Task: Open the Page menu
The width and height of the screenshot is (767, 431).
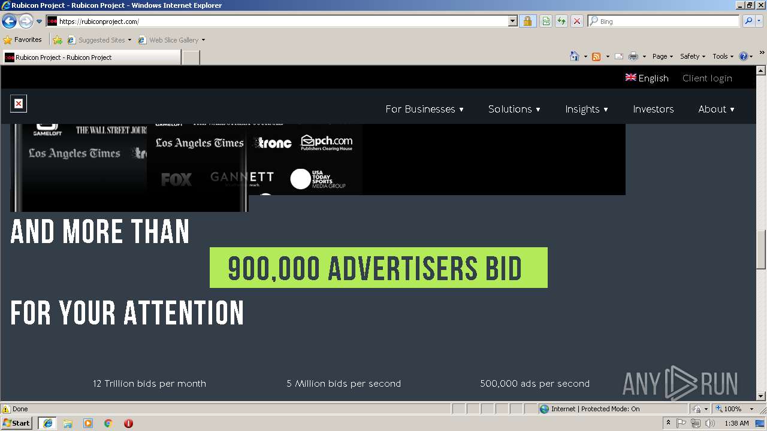Action: [662, 56]
